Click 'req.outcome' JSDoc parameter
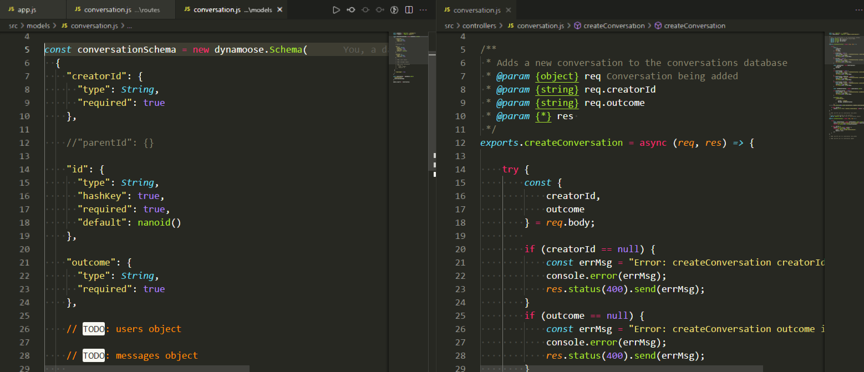Screen dimensions: 864x372 (614, 103)
